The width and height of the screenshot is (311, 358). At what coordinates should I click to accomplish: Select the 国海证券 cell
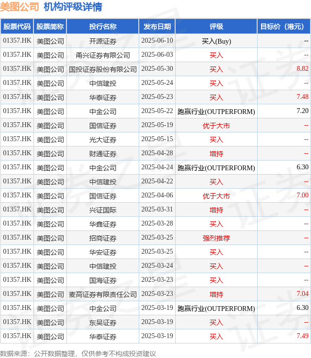[x=103, y=280]
